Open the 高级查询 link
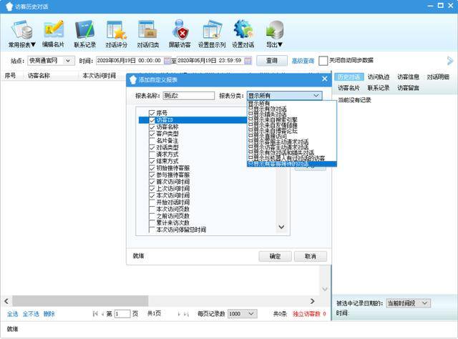Image resolution: width=458 pixels, height=339 pixels. pyautogui.click(x=303, y=61)
